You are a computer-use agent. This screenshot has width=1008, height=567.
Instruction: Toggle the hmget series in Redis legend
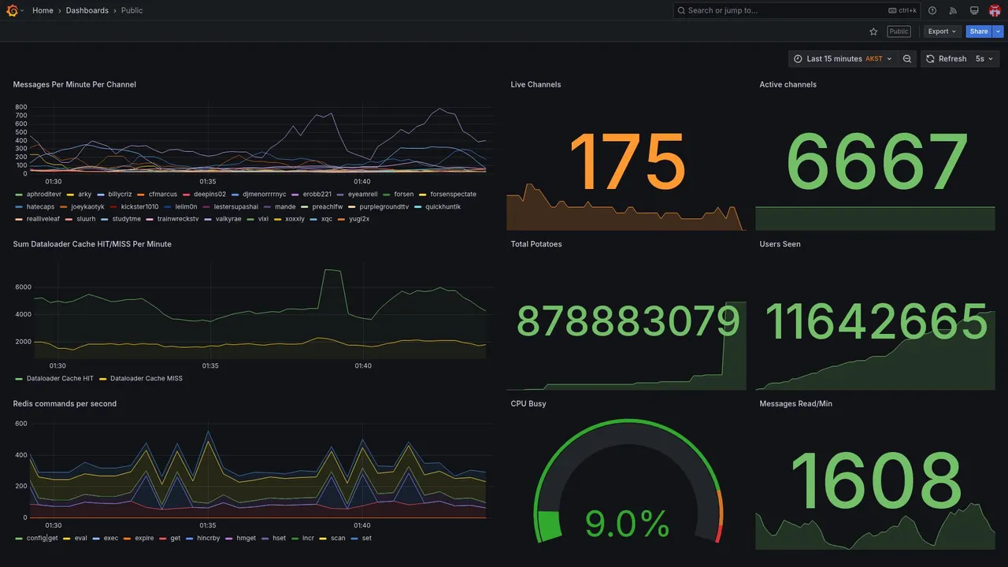[x=246, y=539]
